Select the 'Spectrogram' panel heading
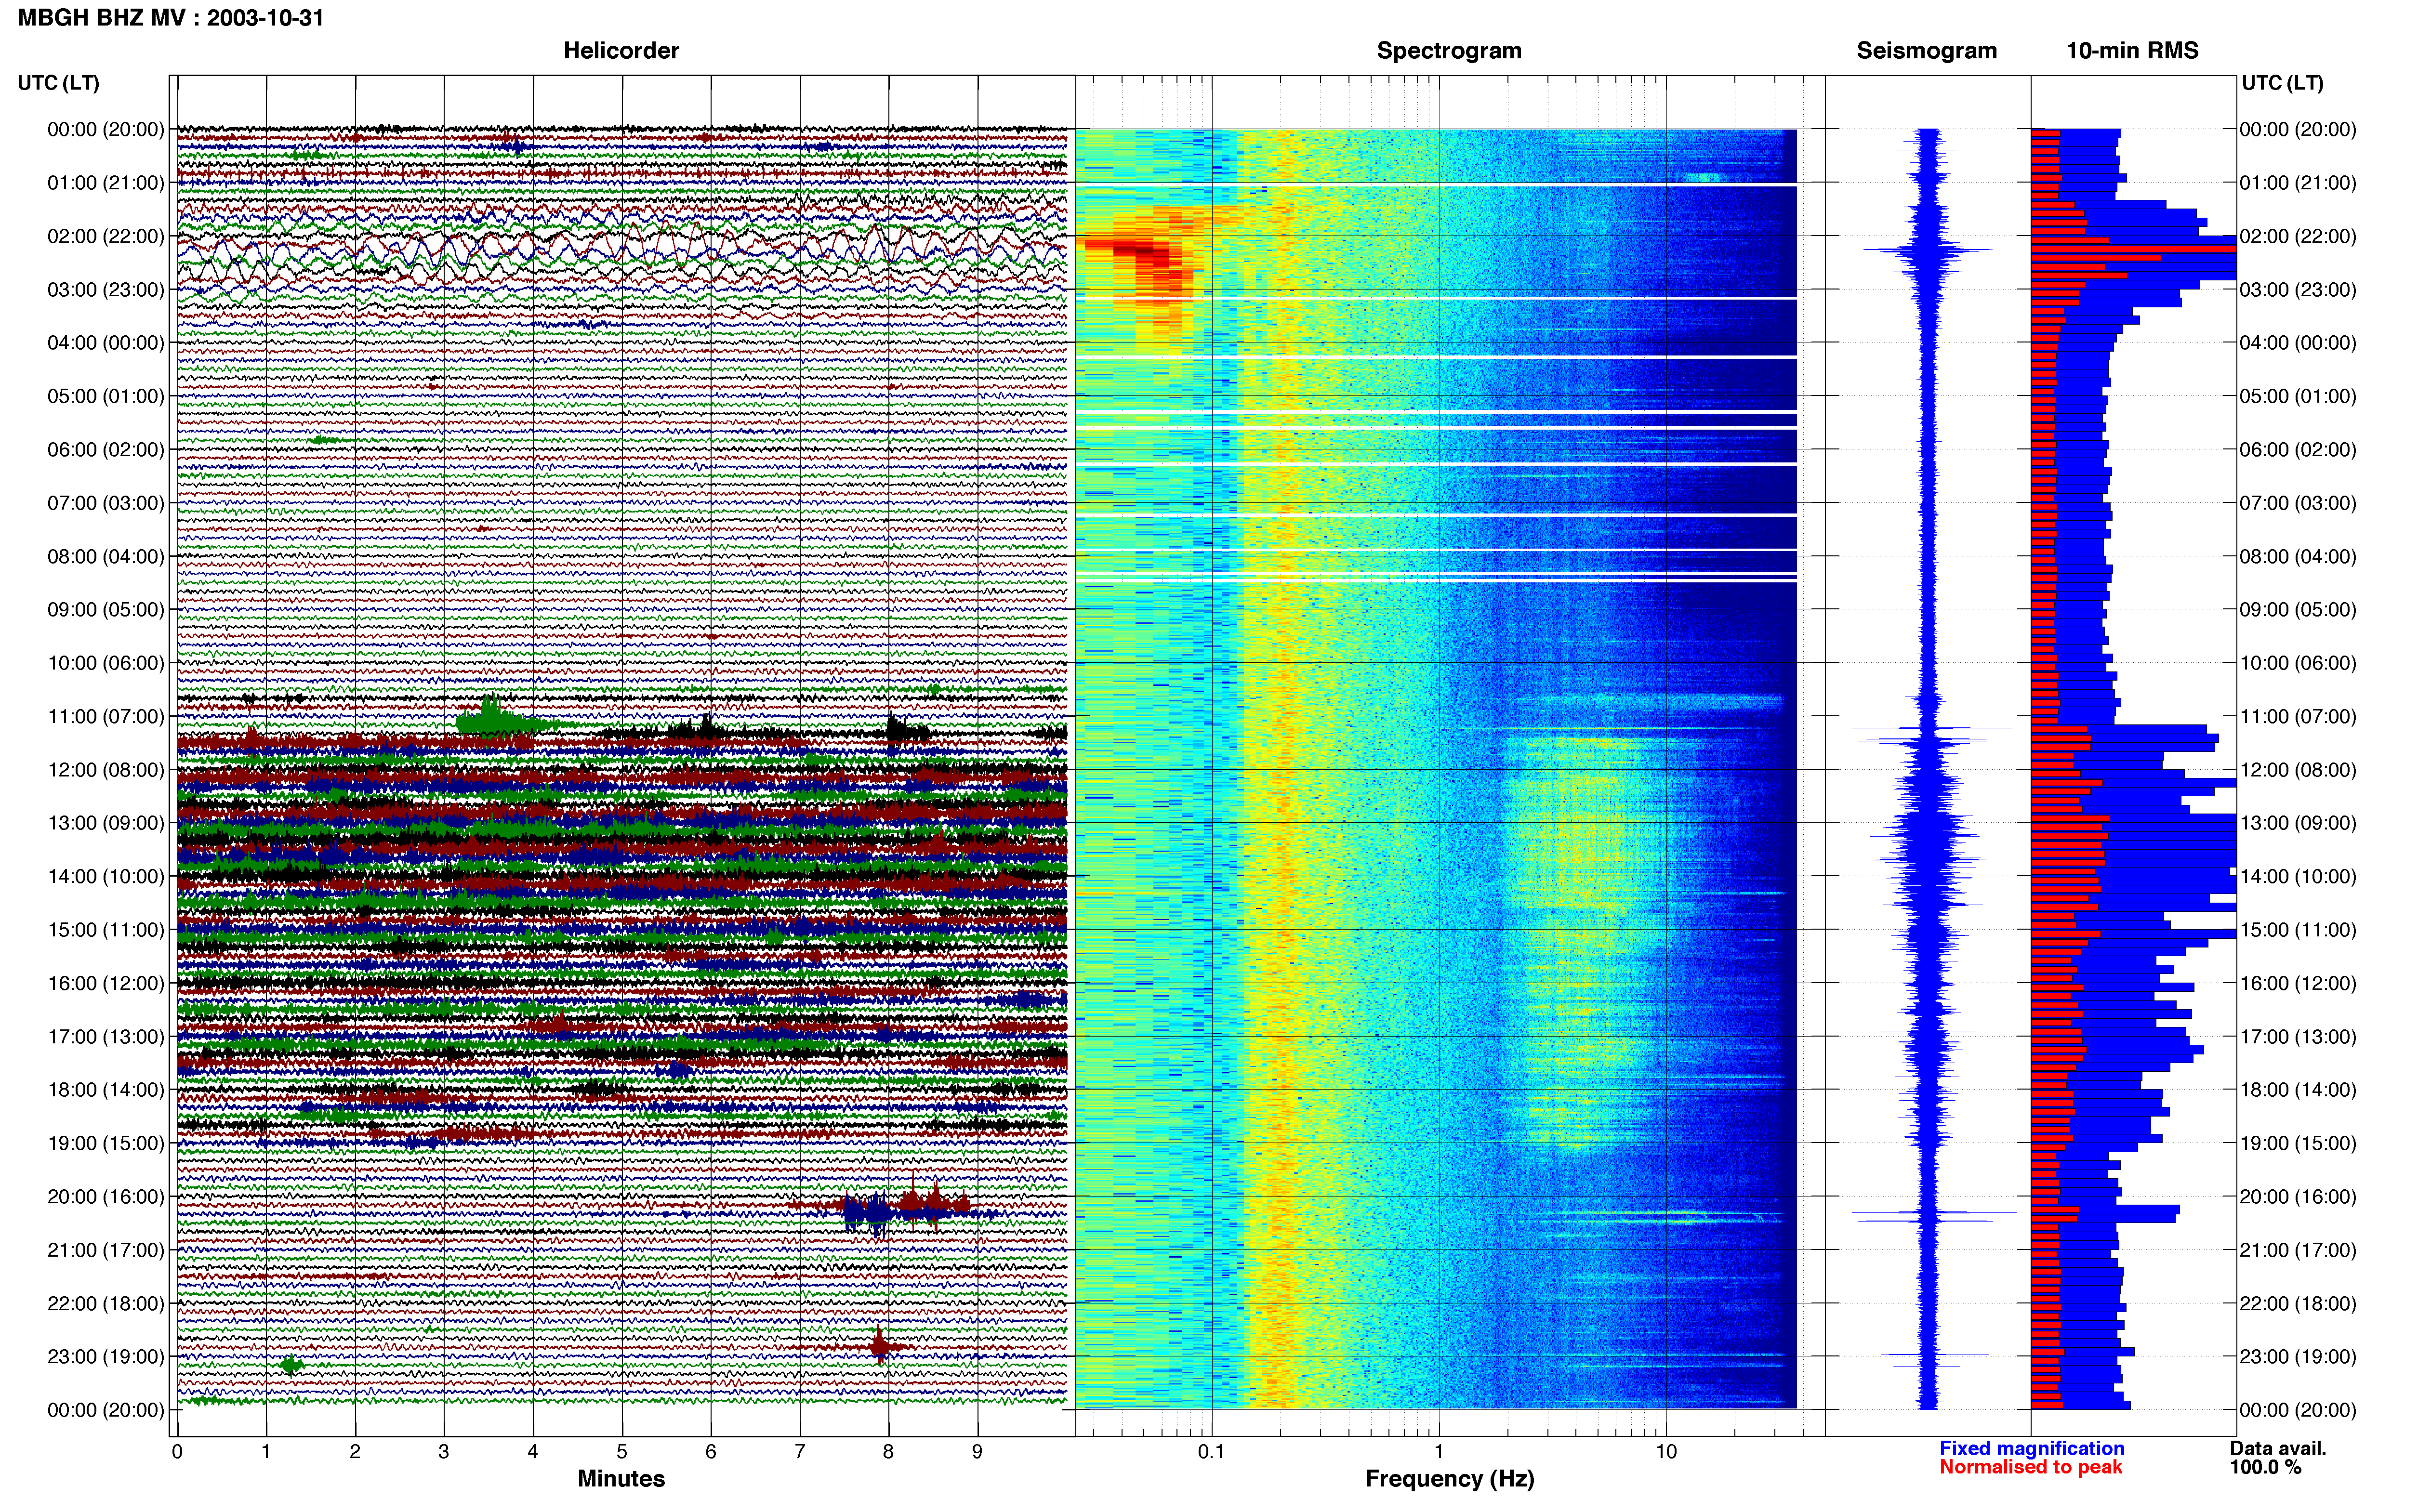The width and height of the screenshot is (2418, 1512). [x=1449, y=51]
